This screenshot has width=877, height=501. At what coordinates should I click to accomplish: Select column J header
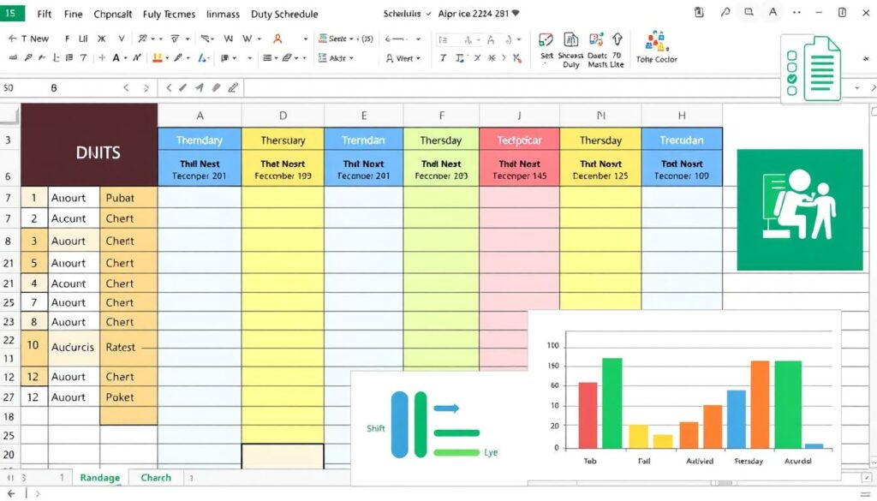[x=519, y=116]
